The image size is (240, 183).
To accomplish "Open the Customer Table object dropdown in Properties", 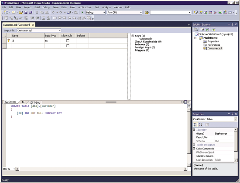I will point(236,119).
